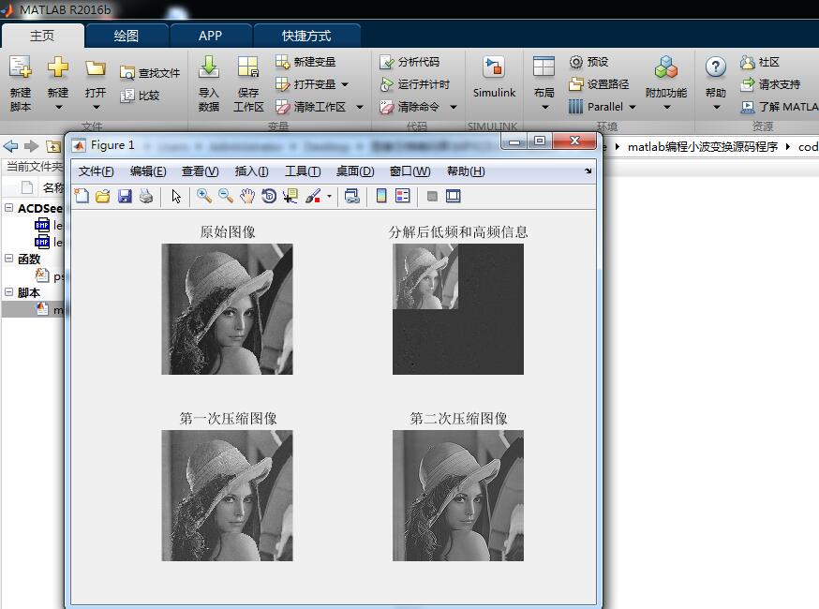Viewport: 819px width, 609px height.
Task: Click matlab编程小波变换源码程序 path segment
Action: coord(703,147)
